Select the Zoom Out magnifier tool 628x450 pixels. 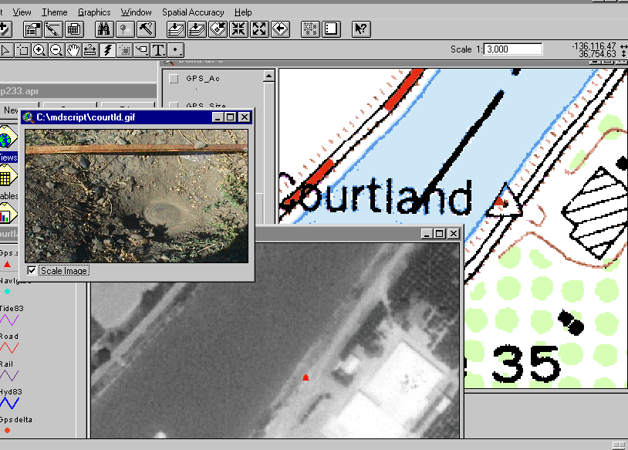pos(56,50)
